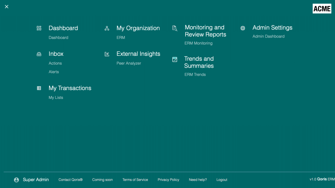Click the Dashboard grid icon
The height and width of the screenshot is (188, 335).
[x=39, y=28]
